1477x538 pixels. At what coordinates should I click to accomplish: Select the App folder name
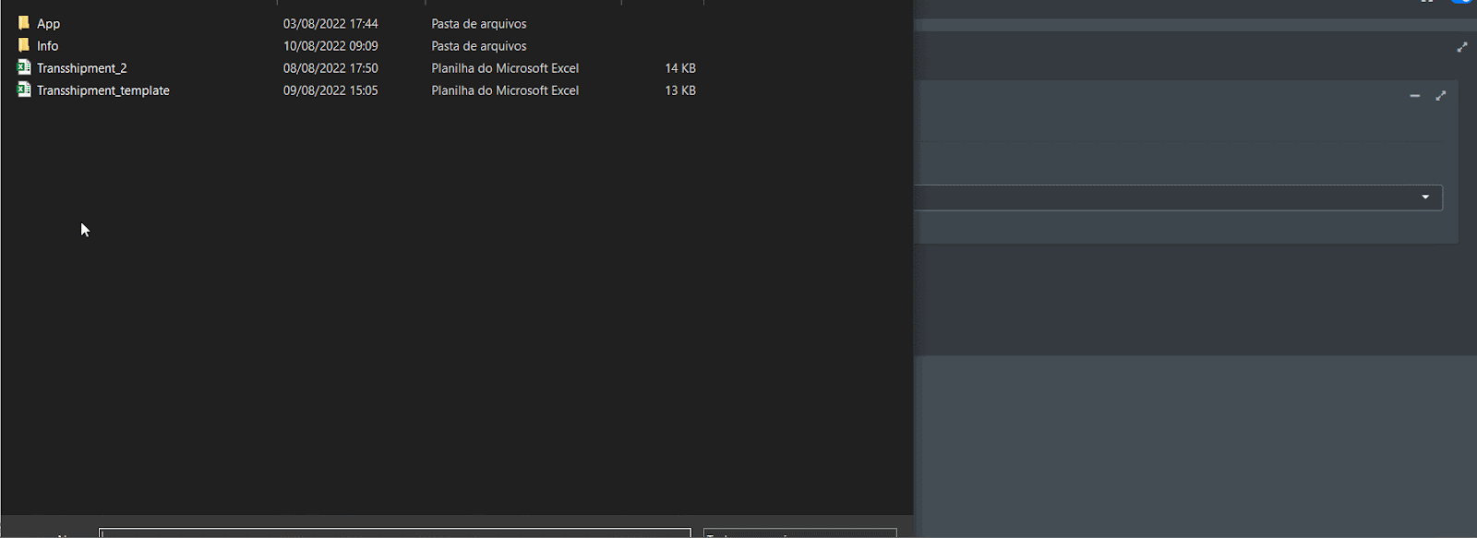[x=48, y=24]
